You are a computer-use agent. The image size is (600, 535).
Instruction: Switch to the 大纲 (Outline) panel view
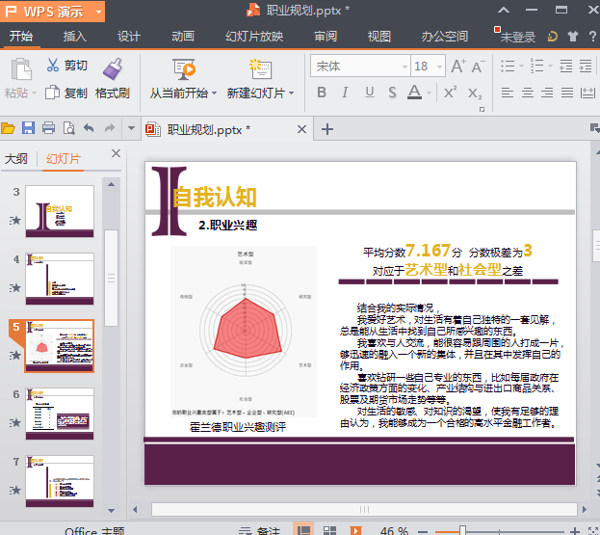tap(16, 159)
